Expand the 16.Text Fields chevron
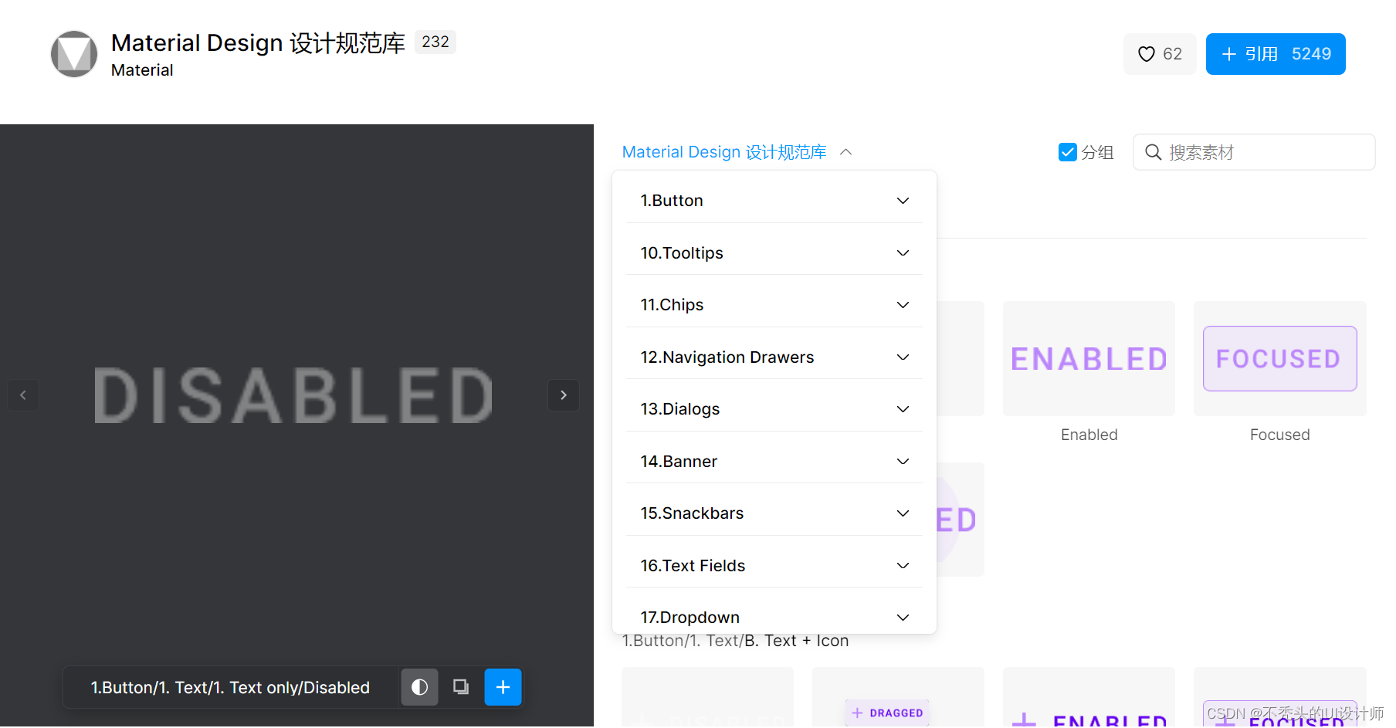 click(903, 566)
